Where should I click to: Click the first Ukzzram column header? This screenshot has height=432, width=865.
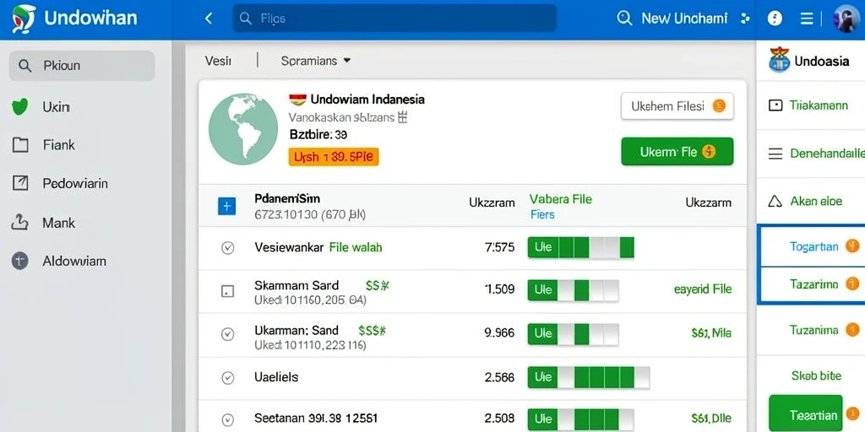coord(492,202)
